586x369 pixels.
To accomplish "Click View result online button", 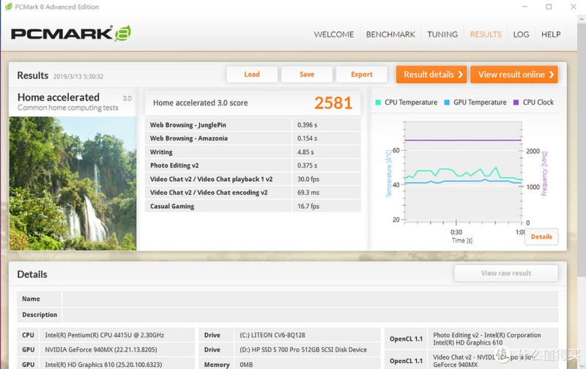I will (x=514, y=75).
